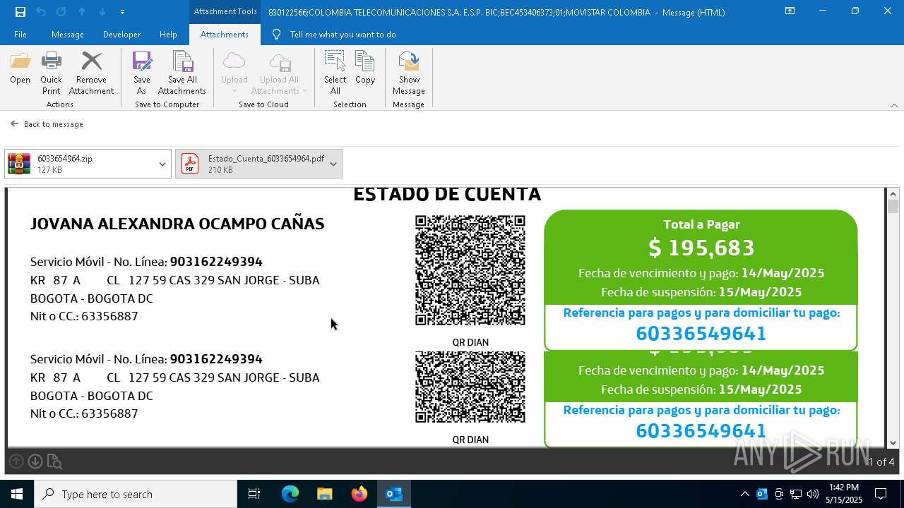Click the Ribbon Display Options button
The image size is (904, 508).
point(790,11)
